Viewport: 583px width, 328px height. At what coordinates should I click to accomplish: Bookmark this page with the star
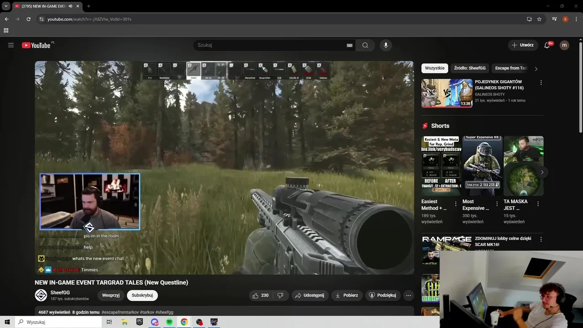coord(539,19)
